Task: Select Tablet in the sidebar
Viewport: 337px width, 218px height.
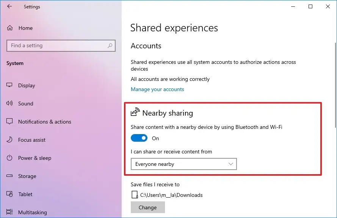Action: pyautogui.click(x=25, y=194)
